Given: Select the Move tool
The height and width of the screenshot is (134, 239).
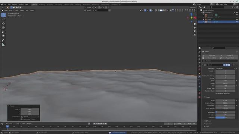Looking at the screenshot, I should (x=3, y=23).
